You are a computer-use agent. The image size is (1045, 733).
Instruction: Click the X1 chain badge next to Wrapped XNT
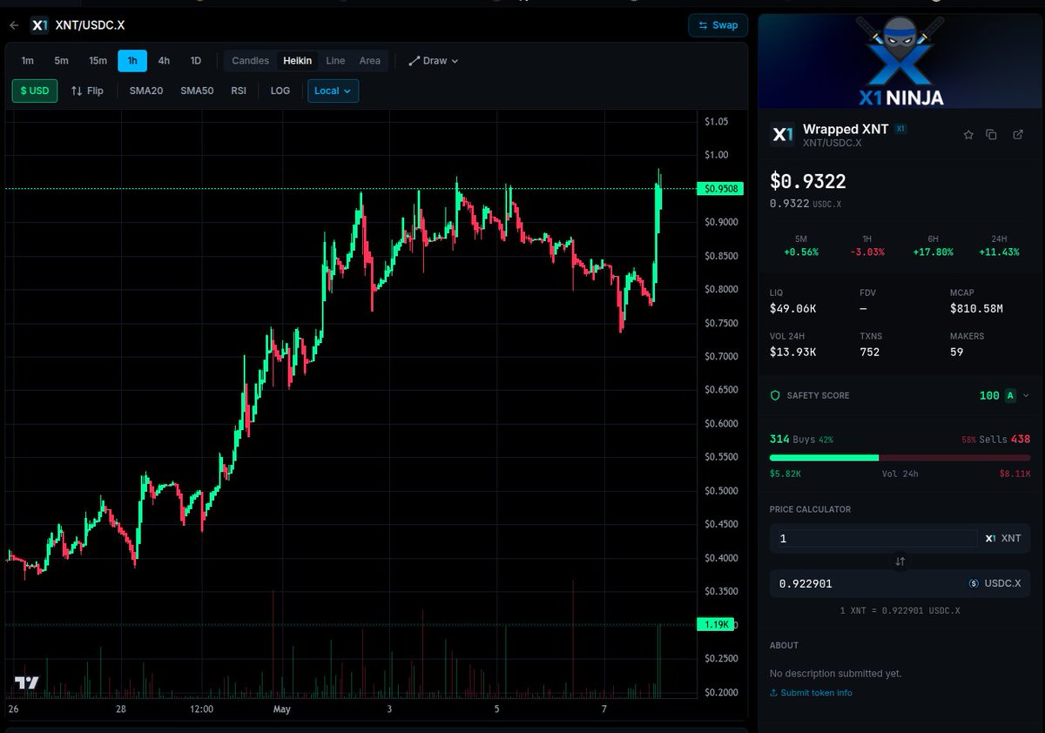pyautogui.click(x=900, y=129)
